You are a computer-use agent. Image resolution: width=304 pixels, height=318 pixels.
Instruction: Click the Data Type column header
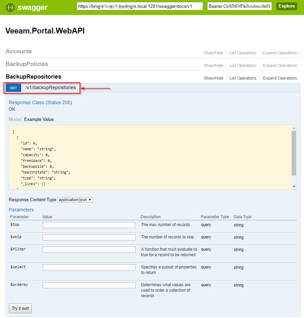243,217
